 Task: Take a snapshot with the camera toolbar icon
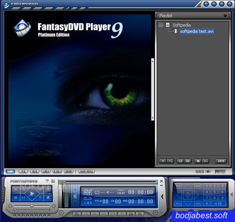(131, 214)
